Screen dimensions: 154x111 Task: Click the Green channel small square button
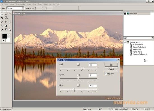click(x=78, y=75)
